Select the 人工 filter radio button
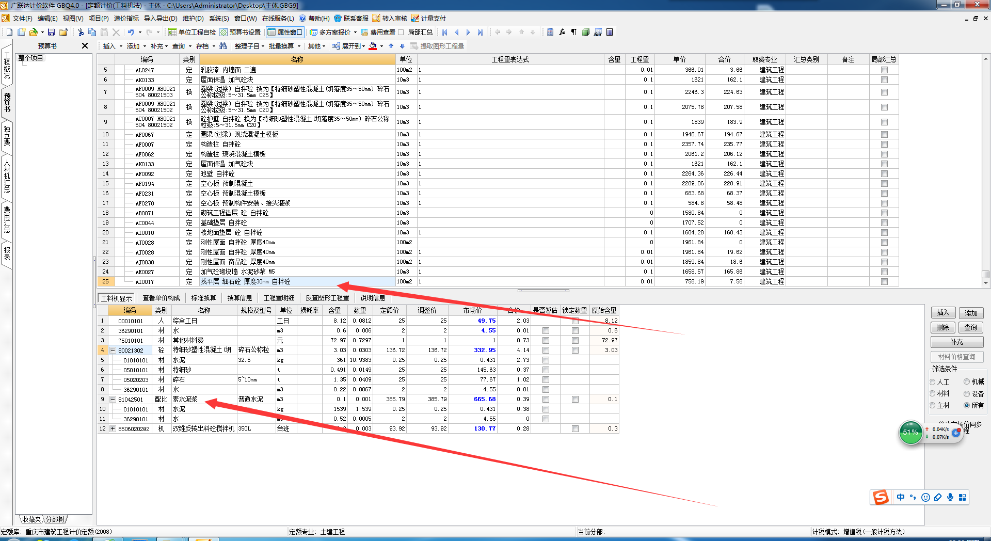Image resolution: width=991 pixels, height=541 pixels. [933, 382]
